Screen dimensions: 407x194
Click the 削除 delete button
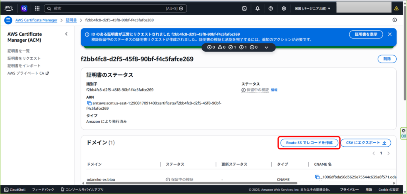pyautogui.click(x=387, y=59)
